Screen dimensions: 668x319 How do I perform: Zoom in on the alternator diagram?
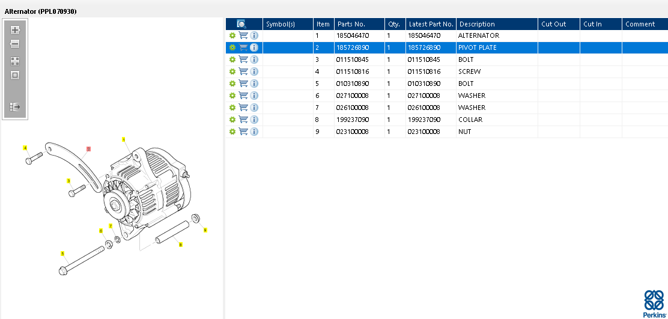tap(15, 30)
